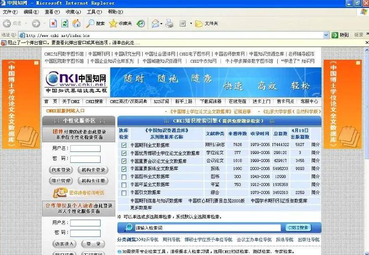Click the CNKI logo image

76,82
